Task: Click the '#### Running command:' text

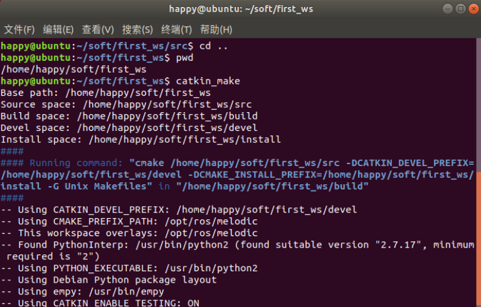Action: (61, 163)
